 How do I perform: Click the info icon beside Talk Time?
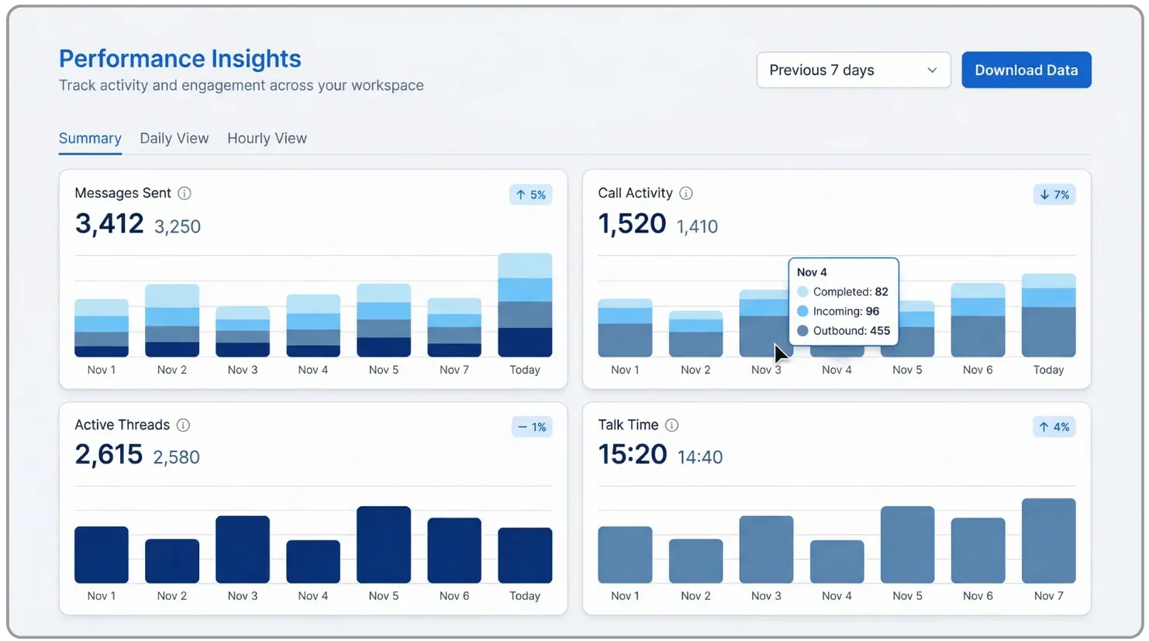[x=672, y=425]
